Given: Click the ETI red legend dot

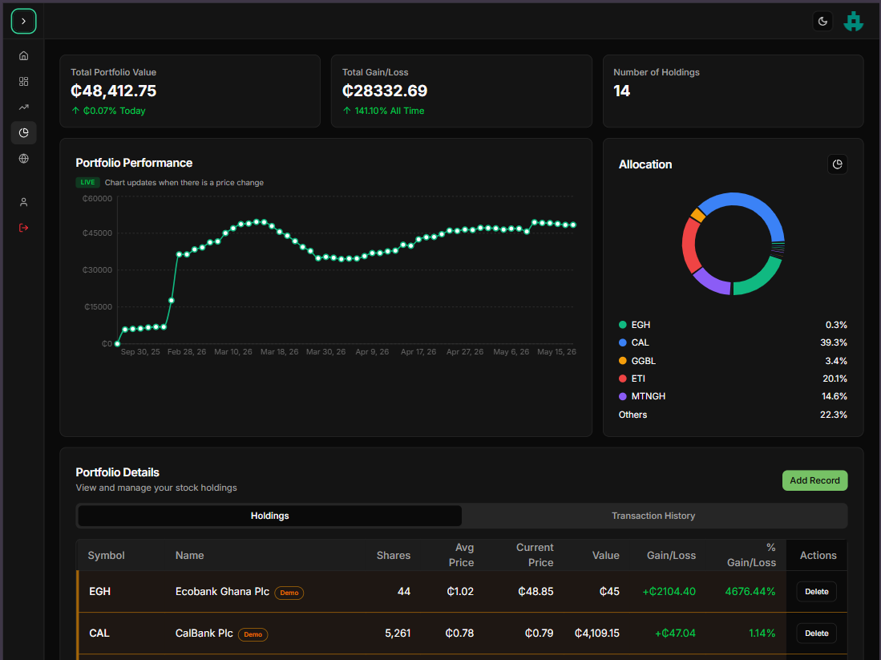Looking at the screenshot, I should click(x=623, y=379).
